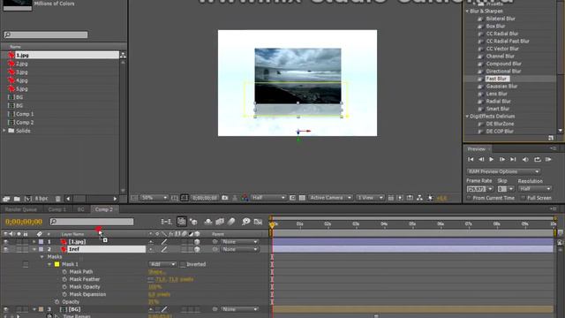The image size is (565, 318).
Task: Hide layer 2 1ref via eye icon
Action: coord(6,249)
